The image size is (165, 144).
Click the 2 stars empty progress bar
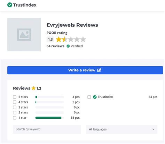click(x=50, y=112)
